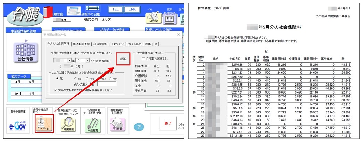Select the No2 bonus radio button
This screenshot has width=363, height=142.
pyautogui.click(x=87, y=79)
